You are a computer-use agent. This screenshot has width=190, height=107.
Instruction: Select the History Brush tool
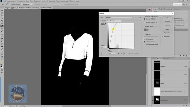click(2, 36)
